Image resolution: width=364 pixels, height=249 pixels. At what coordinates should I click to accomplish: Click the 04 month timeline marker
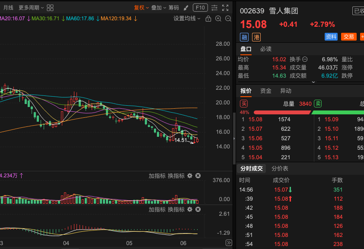coord(66,243)
